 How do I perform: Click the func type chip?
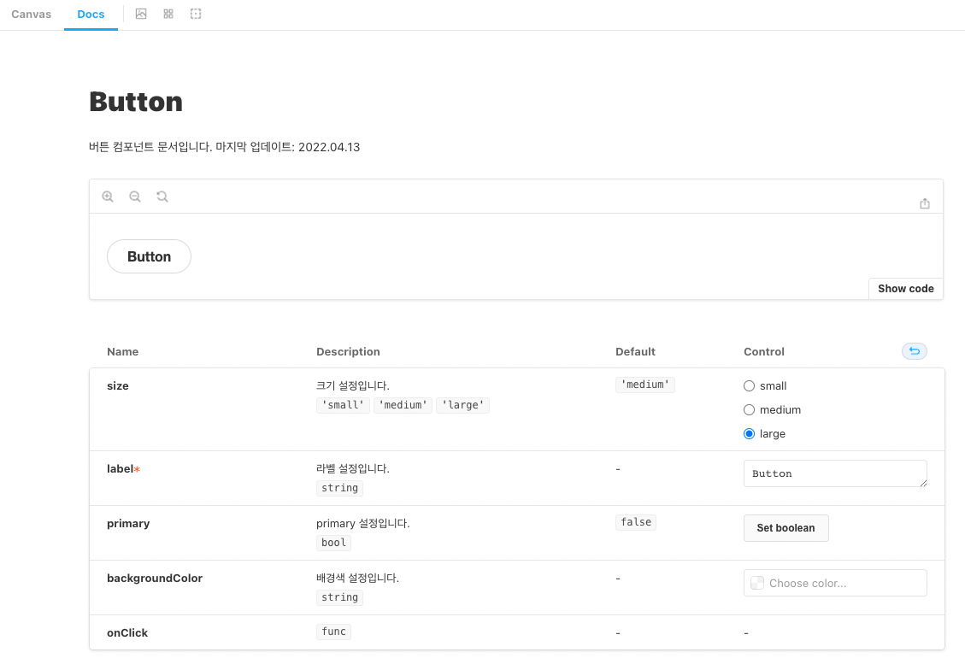(x=333, y=632)
